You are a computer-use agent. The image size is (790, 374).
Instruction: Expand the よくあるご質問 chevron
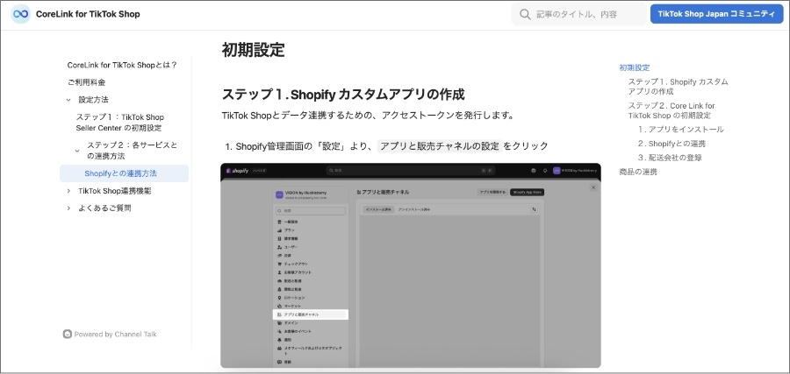coord(68,208)
